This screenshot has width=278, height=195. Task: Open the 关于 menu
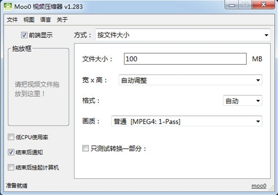(62, 19)
